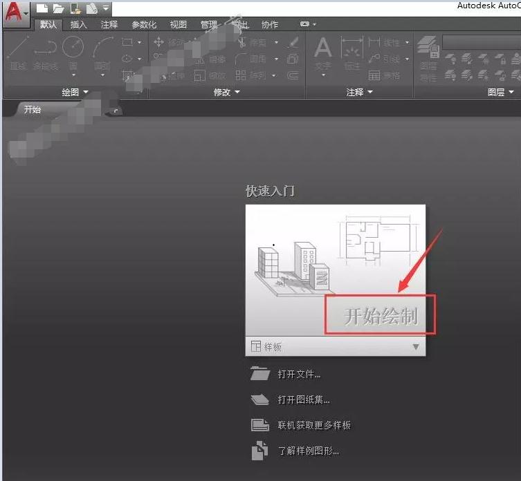The image size is (521, 481).
Task: Expand the 图层 panel title
Action: [x=501, y=92]
